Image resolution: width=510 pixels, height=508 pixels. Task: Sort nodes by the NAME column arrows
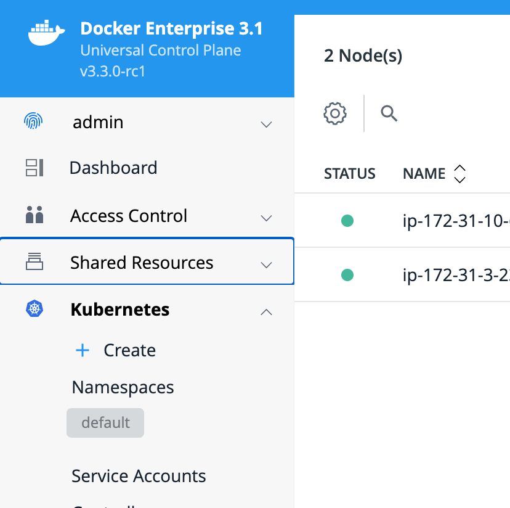[x=459, y=174]
